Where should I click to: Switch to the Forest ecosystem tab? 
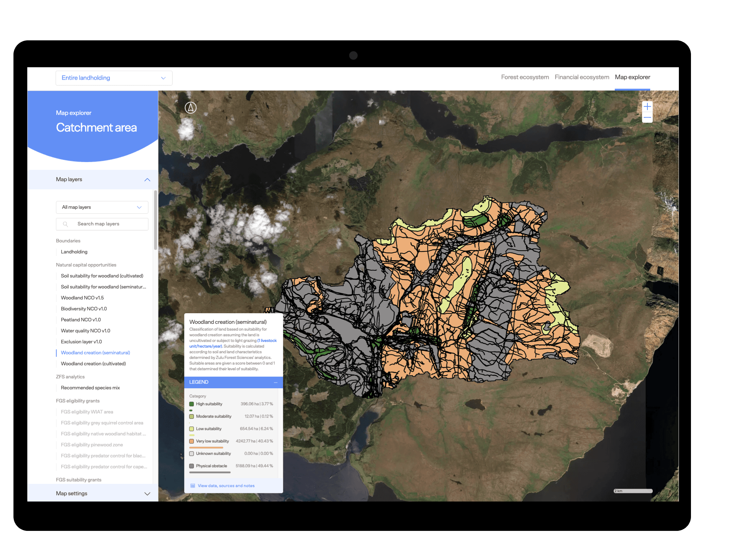pos(525,77)
